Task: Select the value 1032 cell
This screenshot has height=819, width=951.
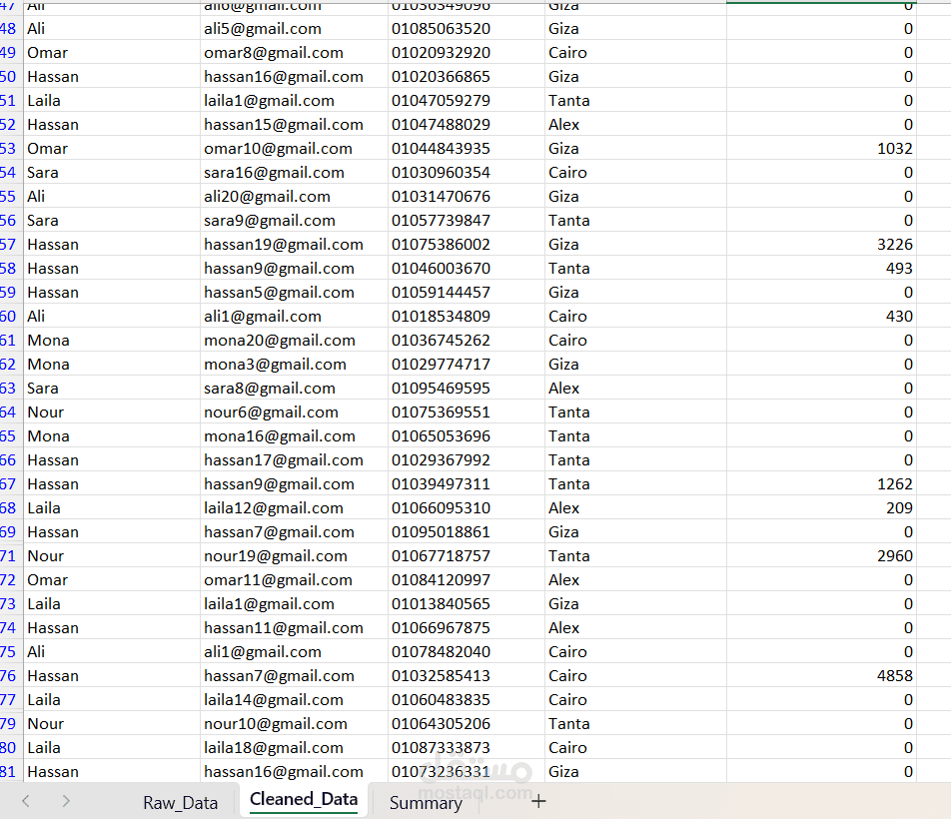Action: (x=821, y=149)
